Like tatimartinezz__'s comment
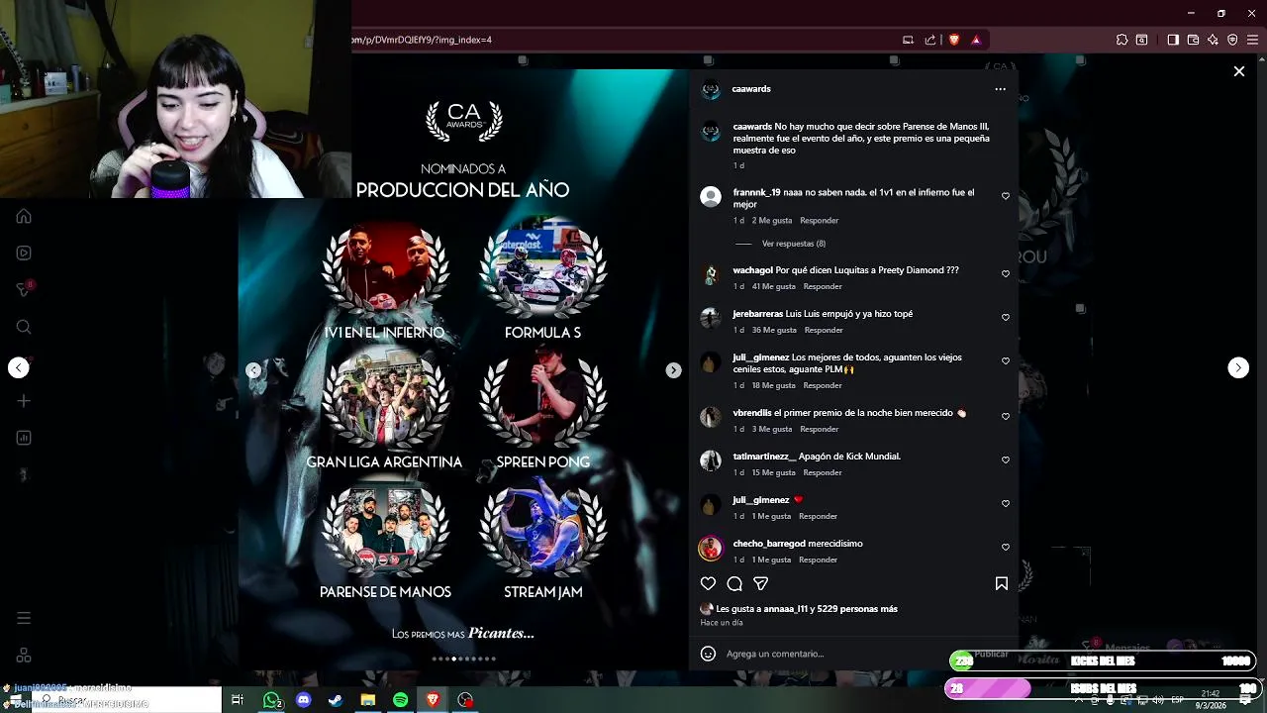Viewport: 1267px width, 713px height. pyautogui.click(x=1006, y=459)
